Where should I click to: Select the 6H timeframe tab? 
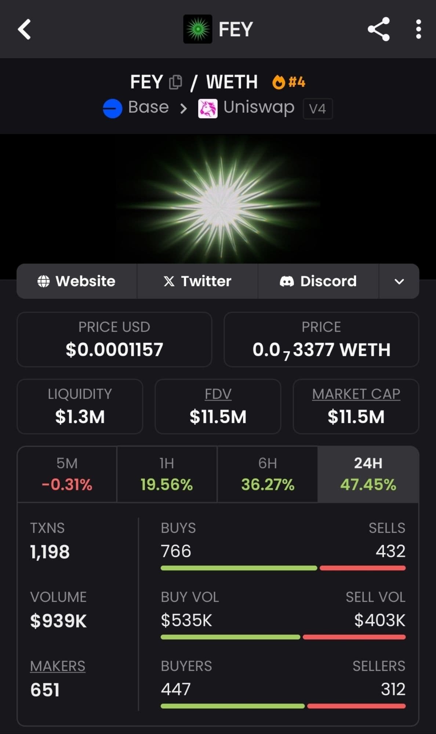pyautogui.click(x=268, y=474)
